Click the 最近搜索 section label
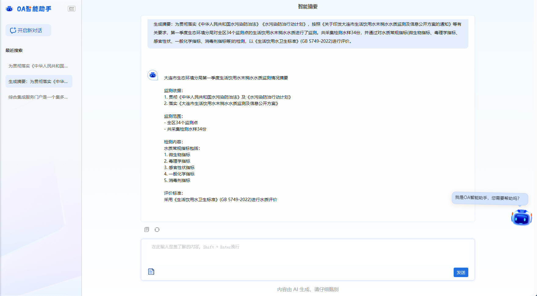 point(14,50)
